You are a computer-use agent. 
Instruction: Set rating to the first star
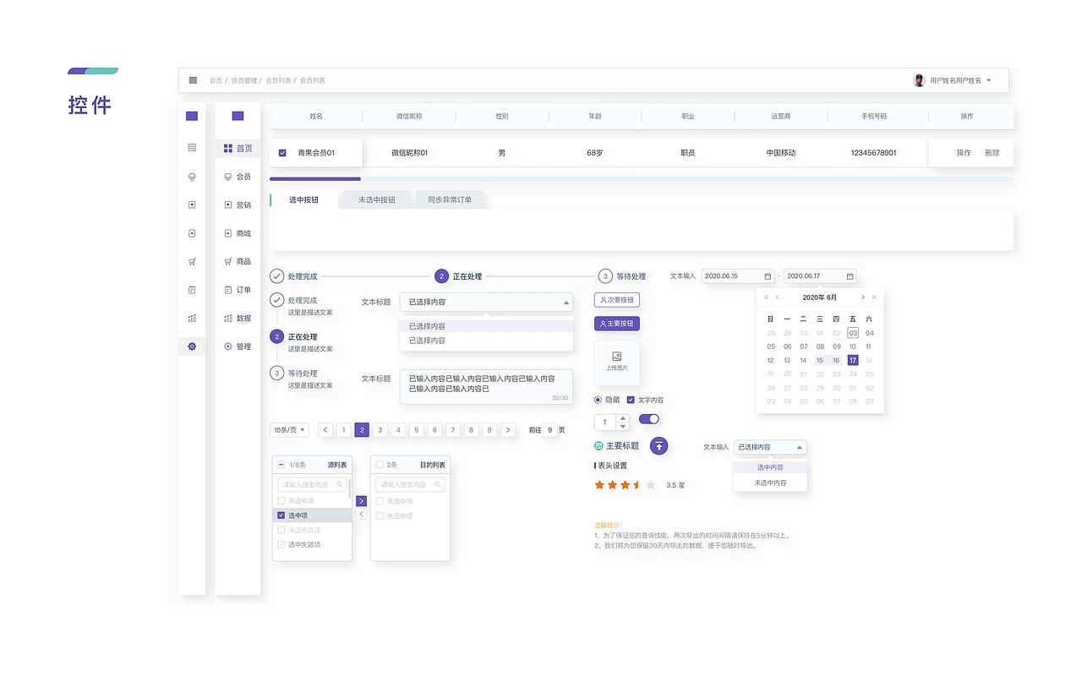point(599,485)
